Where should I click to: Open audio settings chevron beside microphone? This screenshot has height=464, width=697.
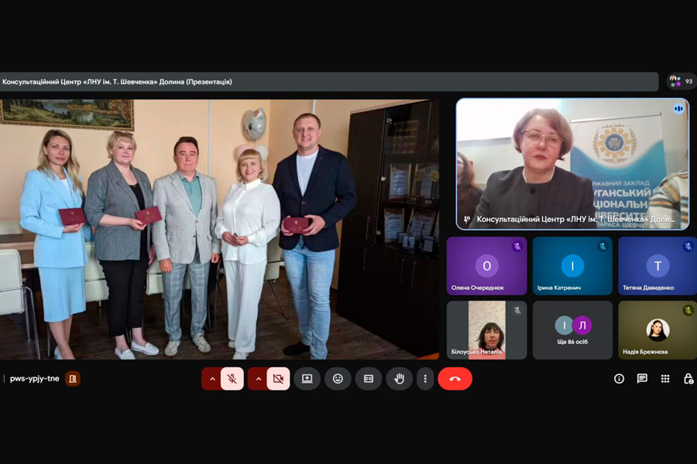212,379
